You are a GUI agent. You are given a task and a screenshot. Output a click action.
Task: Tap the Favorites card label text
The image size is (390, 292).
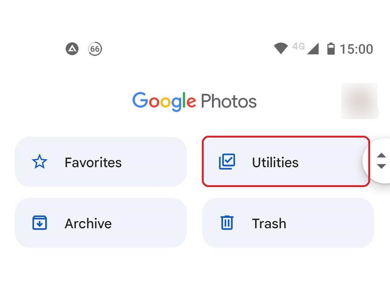tap(93, 162)
